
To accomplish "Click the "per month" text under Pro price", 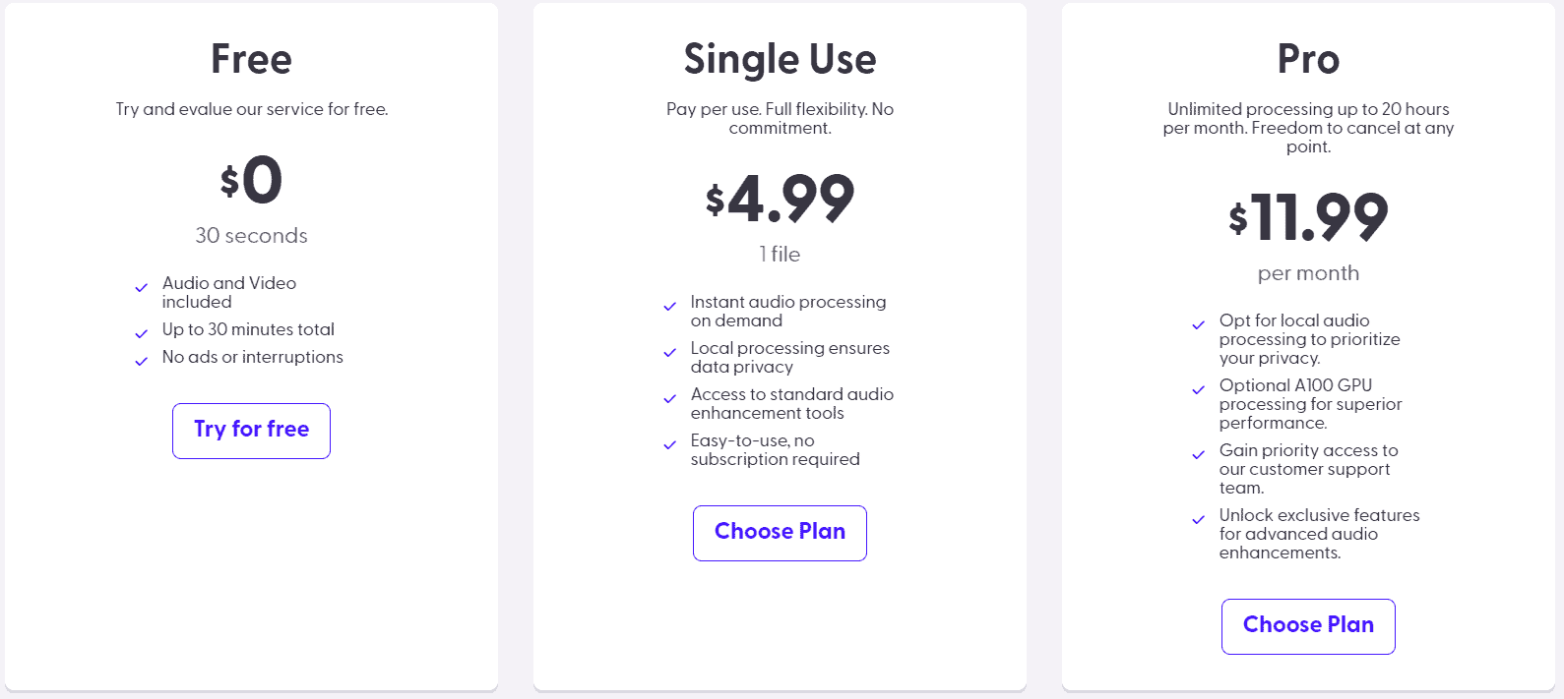I will pyautogui.click(x=1308, y=273).
